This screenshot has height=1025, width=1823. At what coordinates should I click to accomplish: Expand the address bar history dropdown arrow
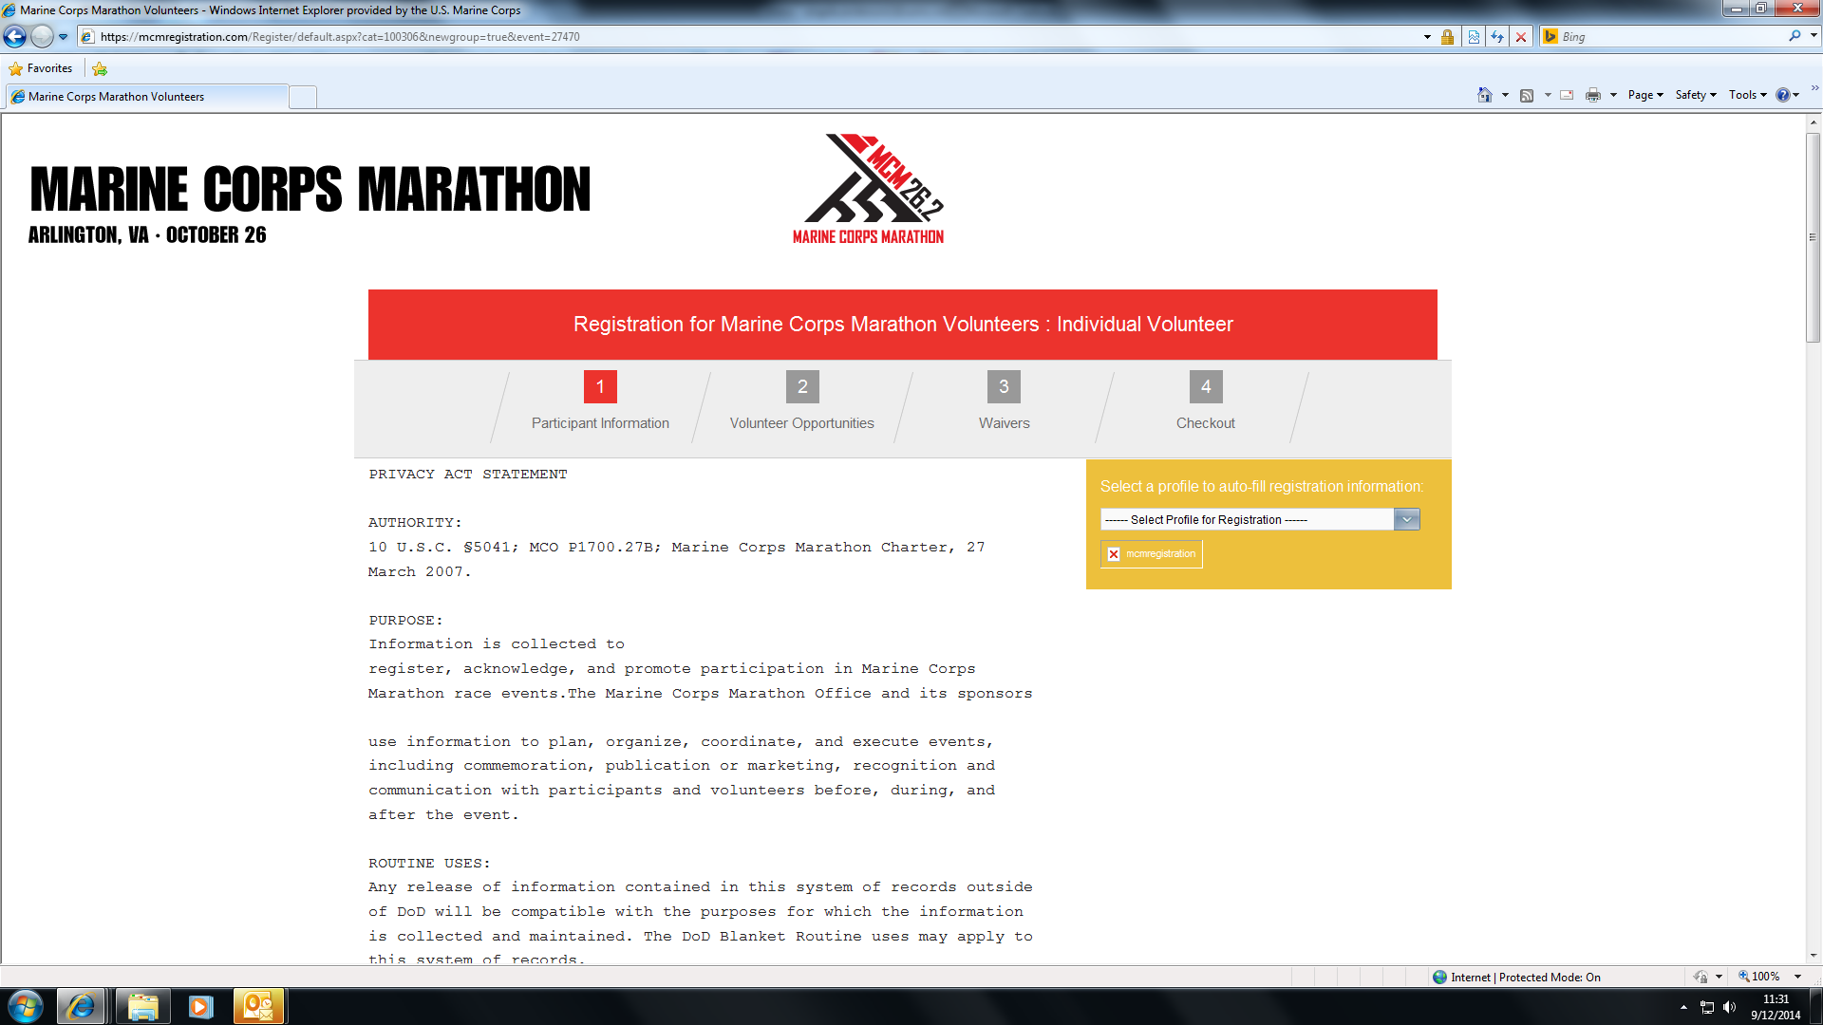coord(1427,37)
